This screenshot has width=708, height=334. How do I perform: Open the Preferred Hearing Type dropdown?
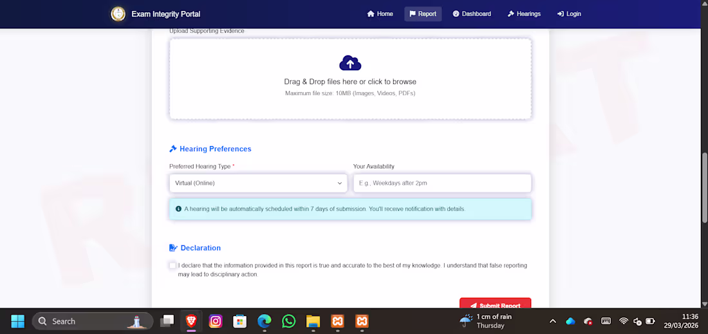258,183
